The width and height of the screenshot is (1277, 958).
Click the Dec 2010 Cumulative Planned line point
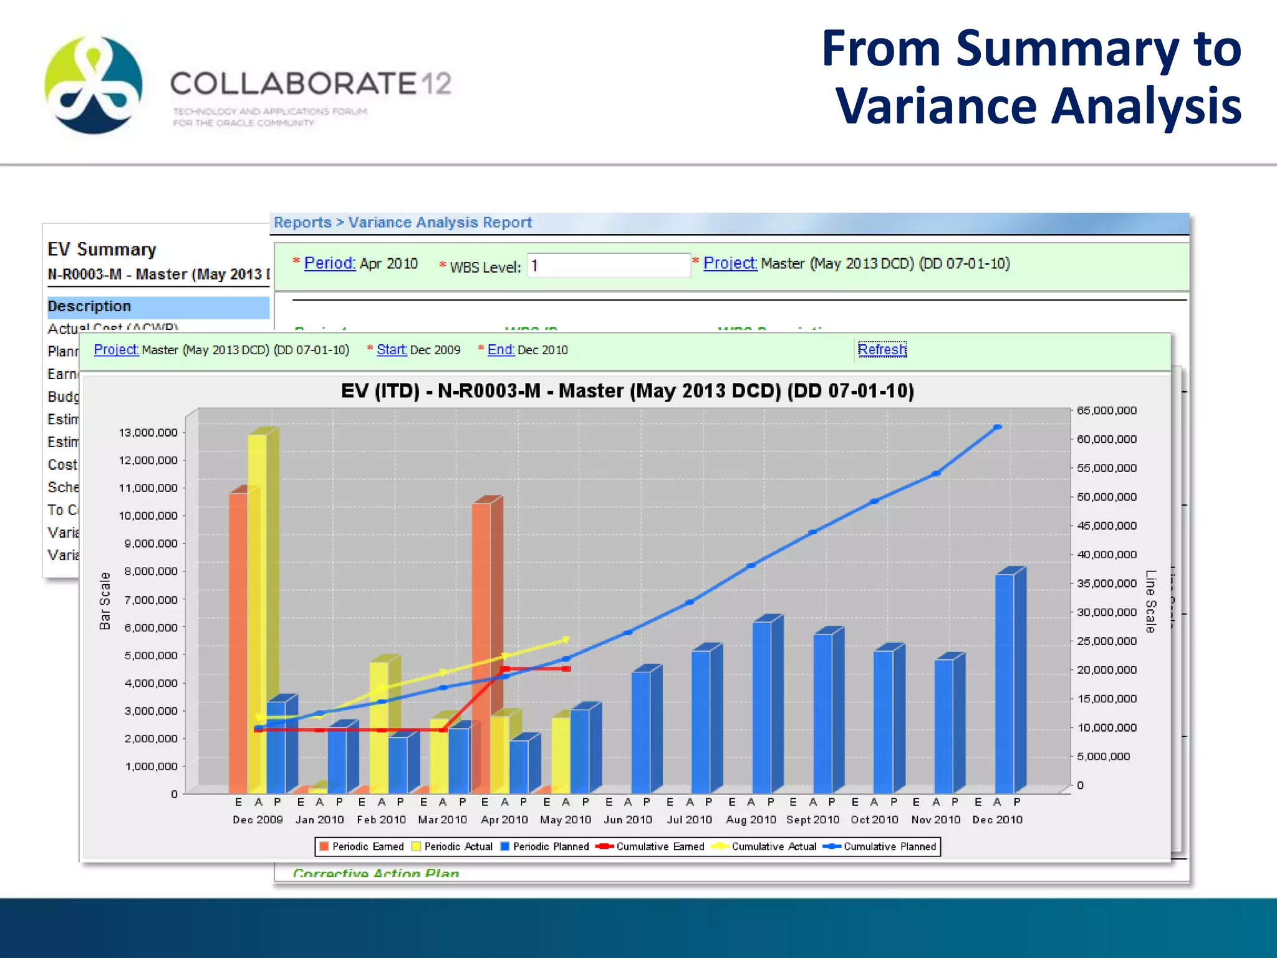click(998, 427)
